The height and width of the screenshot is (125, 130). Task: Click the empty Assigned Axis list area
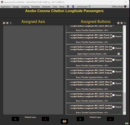pos(33,70)
